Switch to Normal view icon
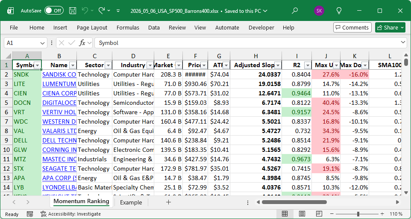The height and width of the screenshot is (219, 411). 285,214
